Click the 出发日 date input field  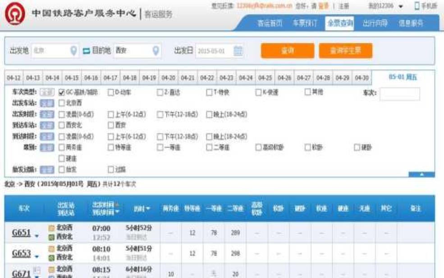pos(220,51)
